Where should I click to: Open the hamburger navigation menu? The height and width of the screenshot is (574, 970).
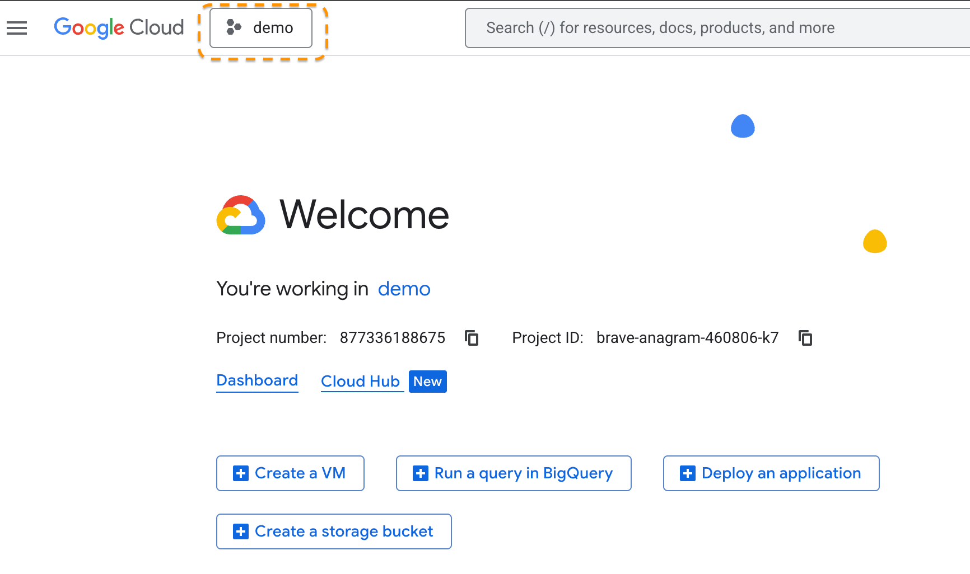point(17,28)
